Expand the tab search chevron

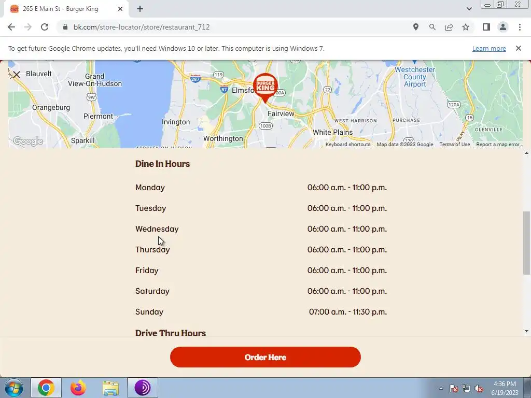click(469, 9)
